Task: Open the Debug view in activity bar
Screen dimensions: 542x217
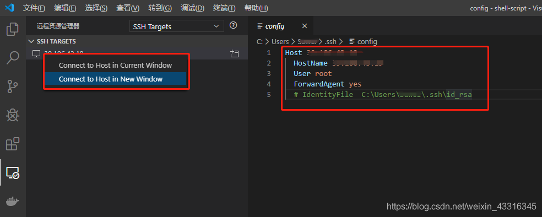Action: click(13, 116)
